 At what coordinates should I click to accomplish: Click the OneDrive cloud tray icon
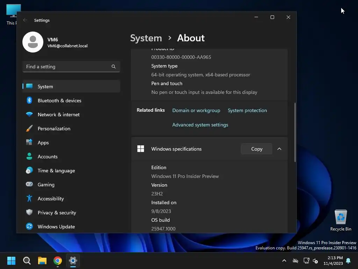click(295, 261)
